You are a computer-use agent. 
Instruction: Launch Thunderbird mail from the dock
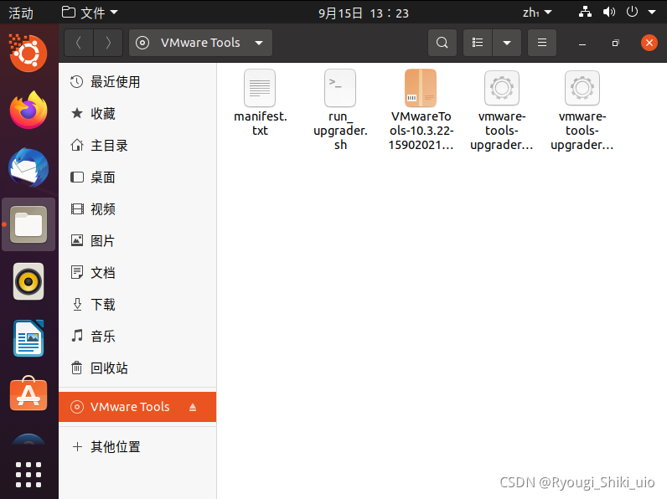(x=28, y=167)
